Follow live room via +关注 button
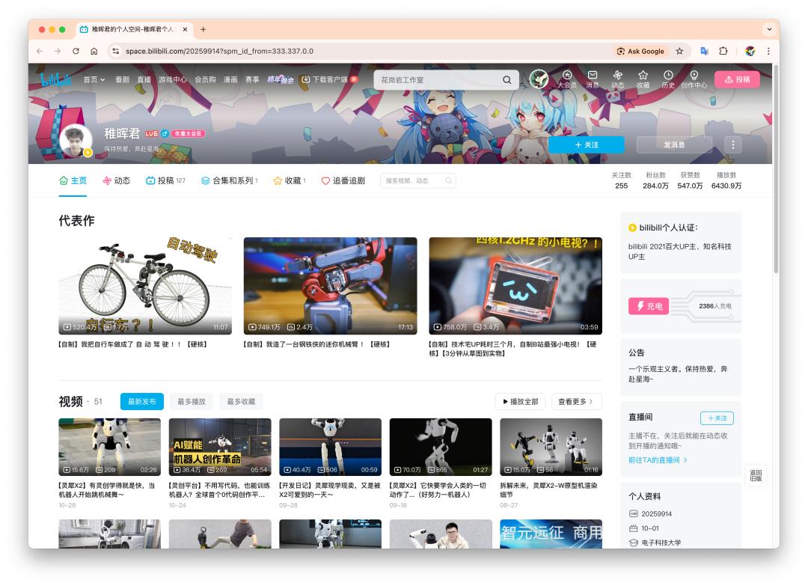Screen dimensions: 808x586 pyautogui.click(x=717, y=418)
